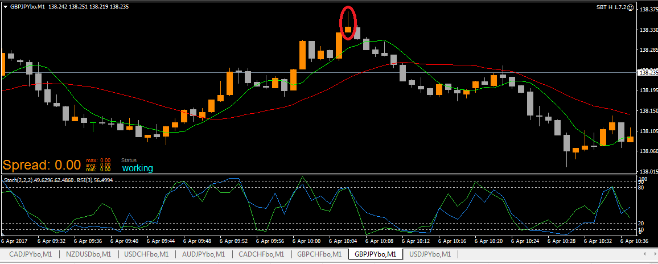Click the 138.060 price scale value
Viewport: 658px width, 264px height.
648,151
